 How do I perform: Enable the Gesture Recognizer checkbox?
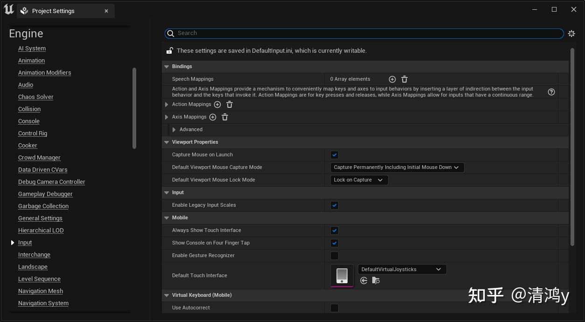coord(334,256)
